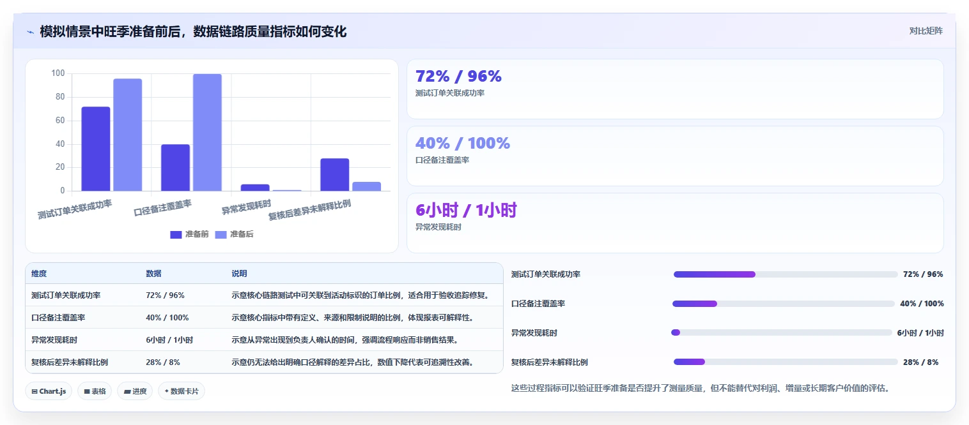Screen dimensions: 969x425
Task: Click the 6小时 / 1小时 table value
Action: (x=169, y=340)
